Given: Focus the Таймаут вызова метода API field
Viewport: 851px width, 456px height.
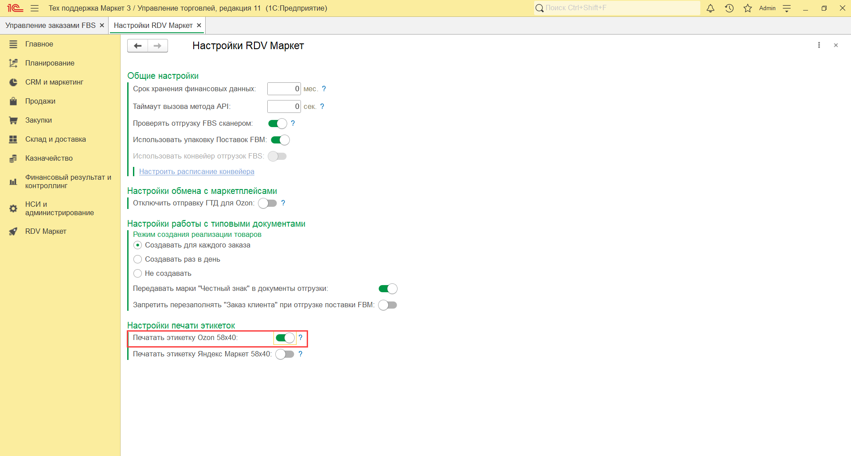Looking at the screenshot, I should (x=284, y=107).
